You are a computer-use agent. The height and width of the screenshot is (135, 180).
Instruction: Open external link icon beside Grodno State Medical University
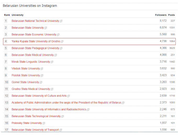(x=52, y=89)
